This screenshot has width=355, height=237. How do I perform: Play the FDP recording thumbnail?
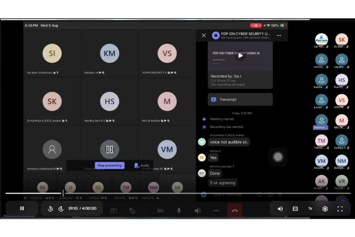click(240, 56)
